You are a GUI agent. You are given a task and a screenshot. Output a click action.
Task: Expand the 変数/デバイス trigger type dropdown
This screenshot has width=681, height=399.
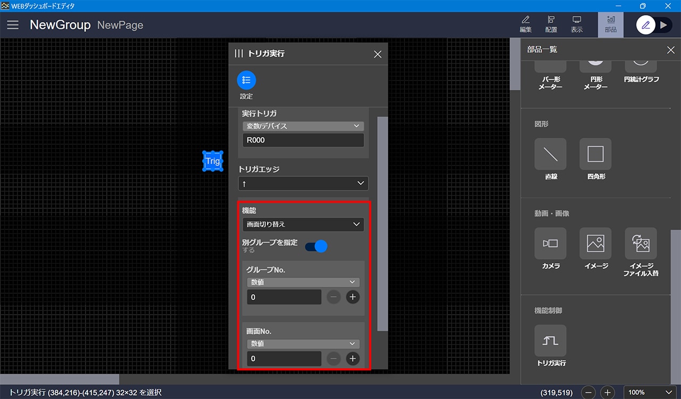[x=303, y=126]
